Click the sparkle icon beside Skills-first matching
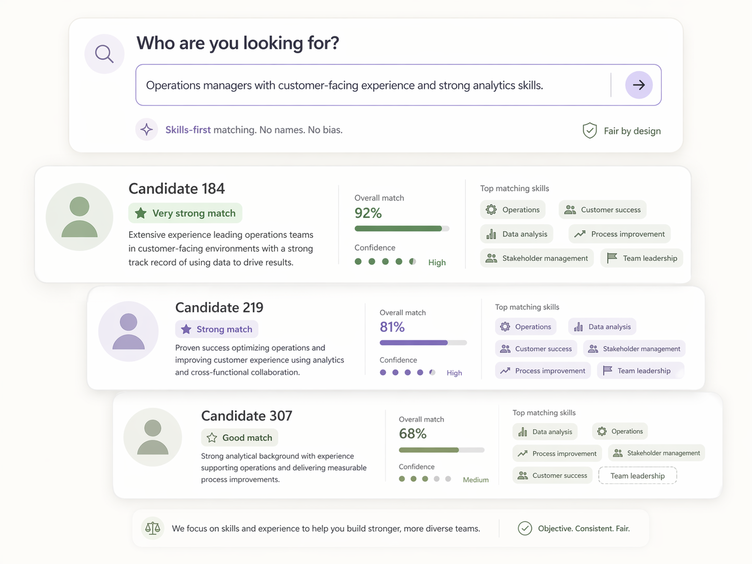 147,129
